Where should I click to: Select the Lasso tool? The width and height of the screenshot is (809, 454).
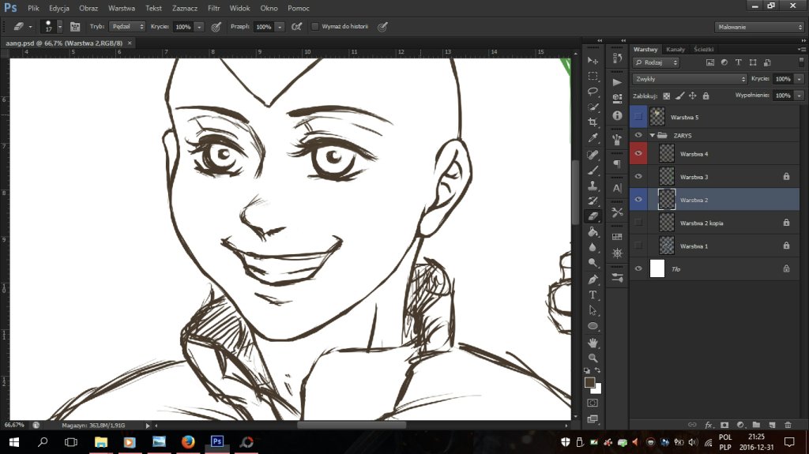pos(593,92)
